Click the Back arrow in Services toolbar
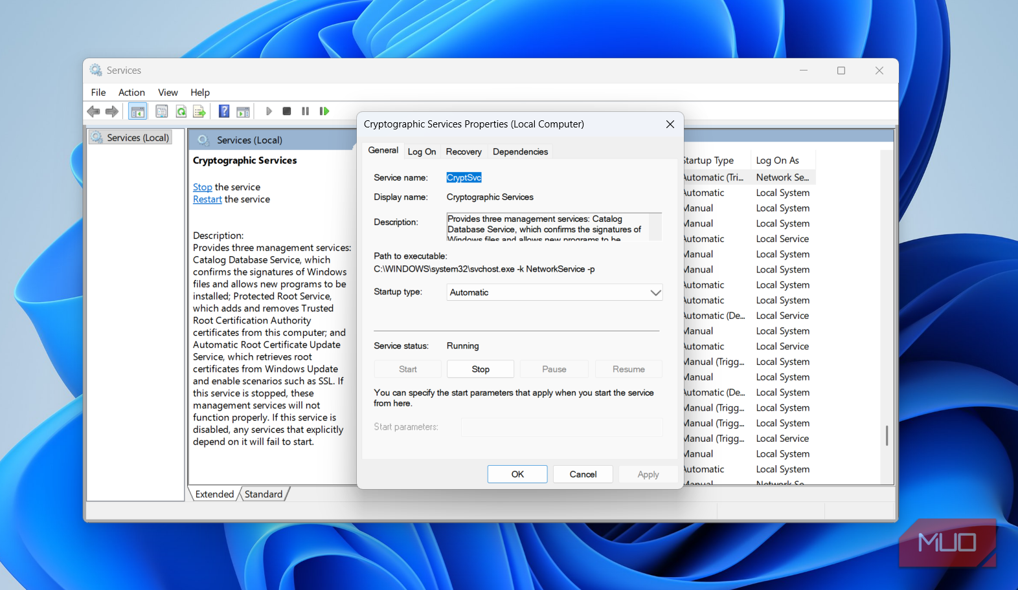 pyautogui.click(x=93, y=111)
